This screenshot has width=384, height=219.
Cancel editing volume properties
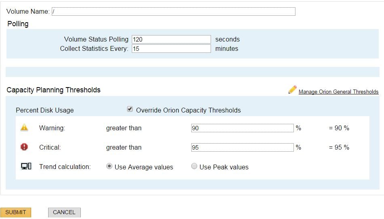tap(64, 212)
